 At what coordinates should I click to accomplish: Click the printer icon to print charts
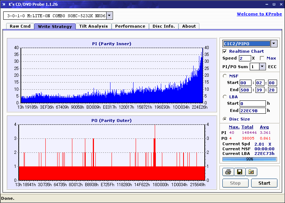coord(227,172)
